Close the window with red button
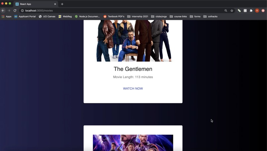Viewport: 267px width, 151px height. pyautogui.click(x=2, y=4)
